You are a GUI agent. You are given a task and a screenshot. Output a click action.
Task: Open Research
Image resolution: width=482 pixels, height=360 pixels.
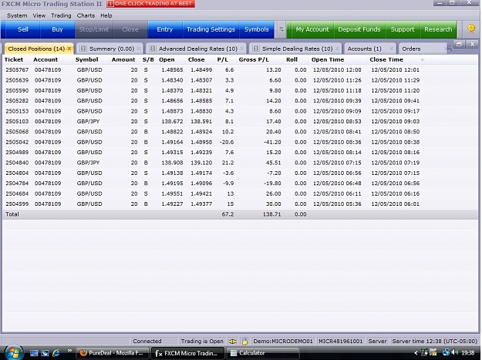pos(438,29)
